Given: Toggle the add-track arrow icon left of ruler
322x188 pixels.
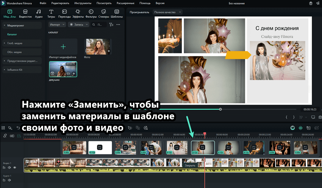Looking at the screenshot, I should coord(12,136).
